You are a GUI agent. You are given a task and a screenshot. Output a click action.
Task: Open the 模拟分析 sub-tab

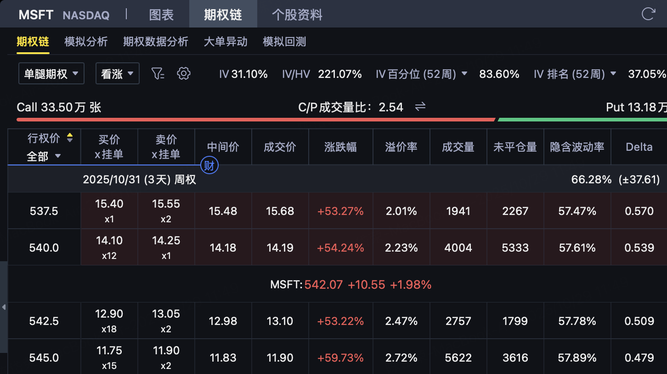point(86,42)
